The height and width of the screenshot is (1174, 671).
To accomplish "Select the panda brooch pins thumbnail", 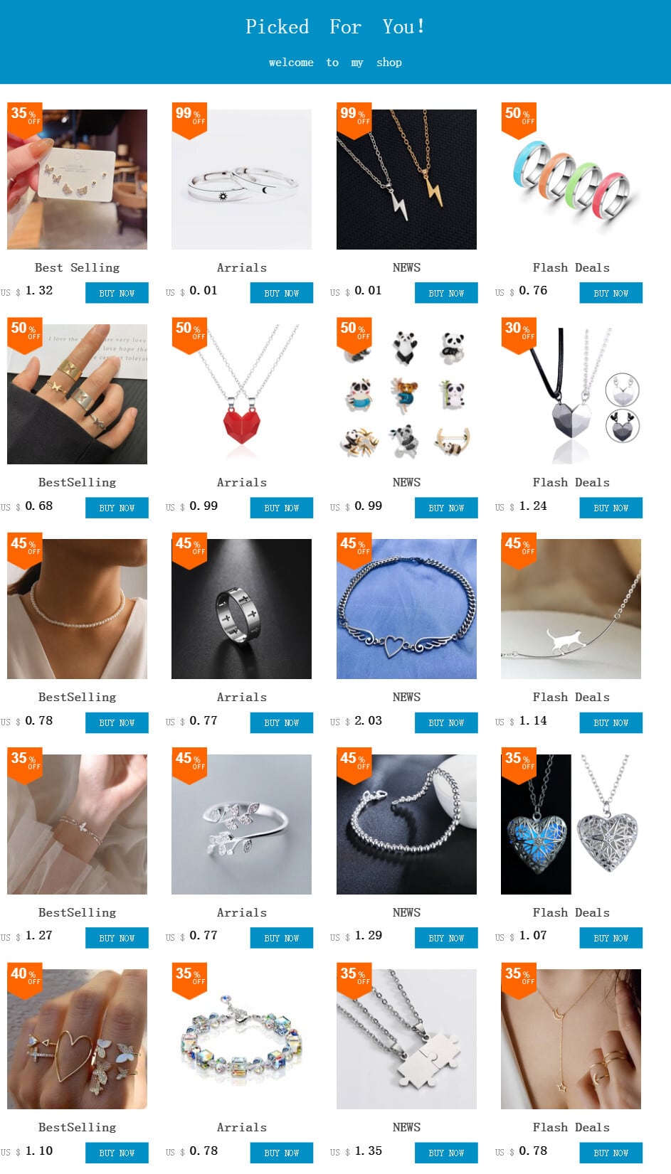I will (x=406, y=394).
